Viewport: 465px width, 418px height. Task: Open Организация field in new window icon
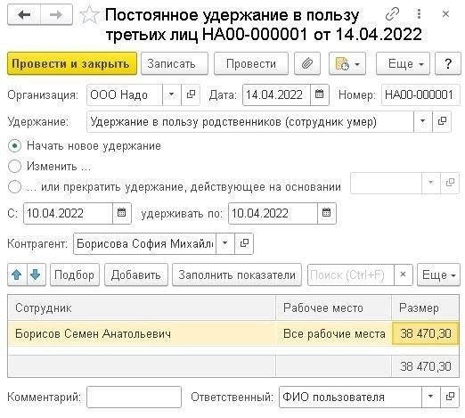[x=191, y=94]
